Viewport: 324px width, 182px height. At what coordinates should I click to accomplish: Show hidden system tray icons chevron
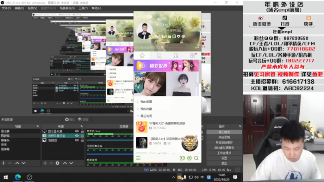coord(174,177)
